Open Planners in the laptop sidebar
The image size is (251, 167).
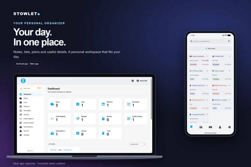point(31,107)
